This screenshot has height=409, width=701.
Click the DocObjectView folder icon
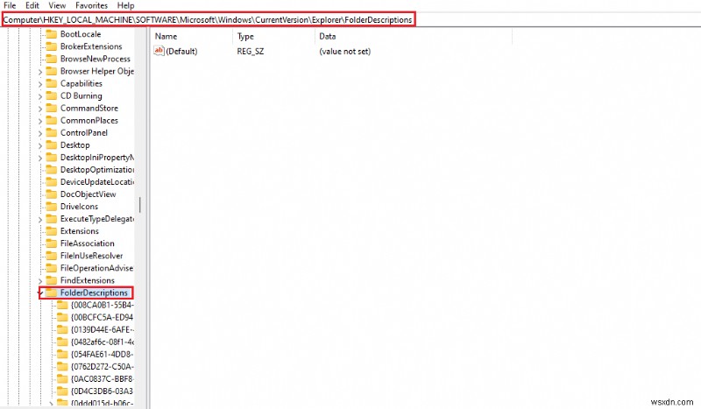click(52, 194)
